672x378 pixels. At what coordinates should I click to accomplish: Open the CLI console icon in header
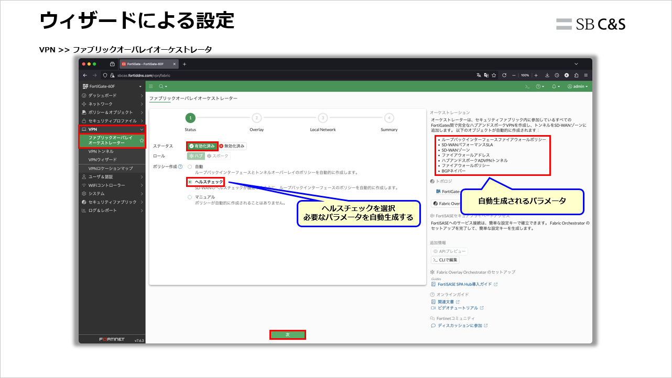pos(528,86)
